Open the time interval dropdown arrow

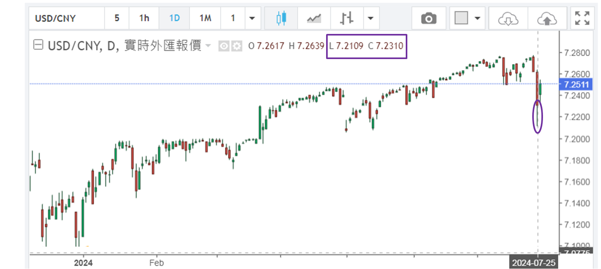point(252,18)
